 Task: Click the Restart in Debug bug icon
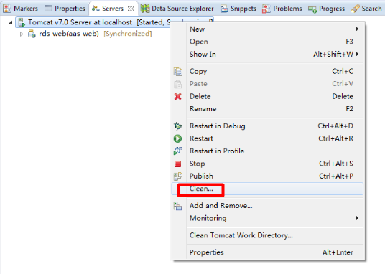(x=177, y=126)
